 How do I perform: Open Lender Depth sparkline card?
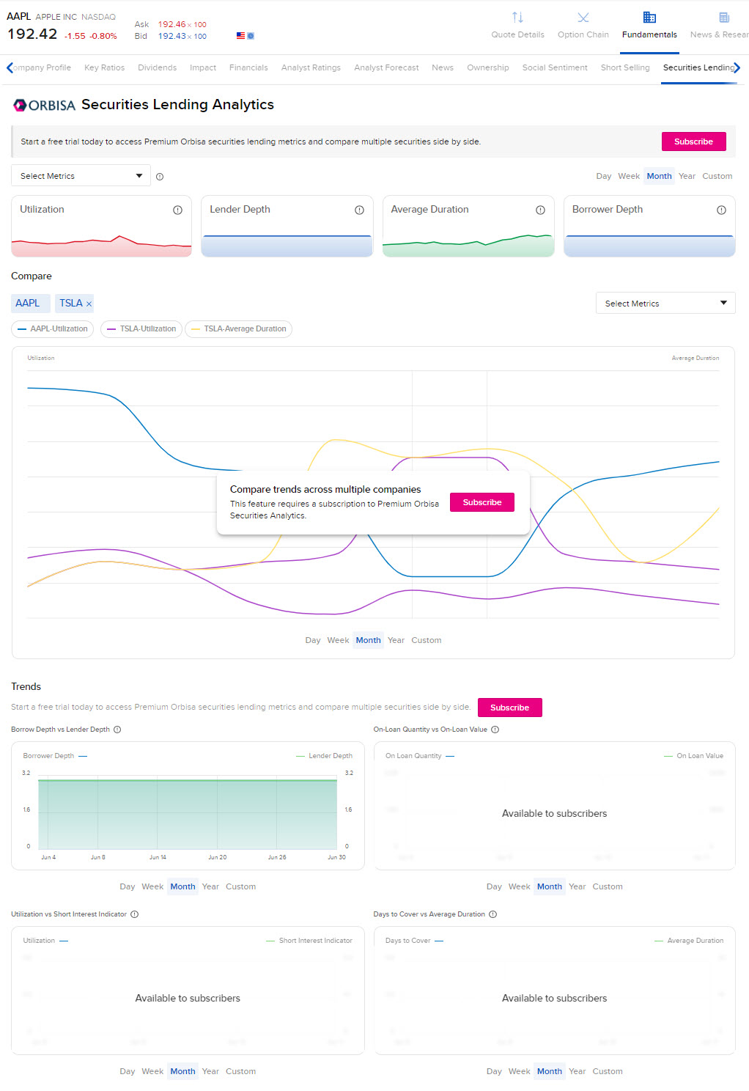pos(287,226)
